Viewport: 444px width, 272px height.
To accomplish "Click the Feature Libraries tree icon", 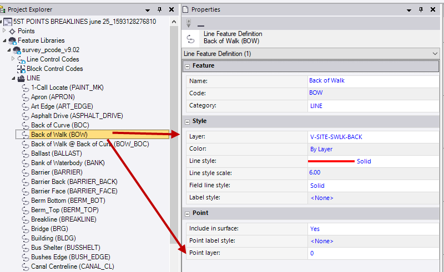I will [x=12, y=40].
